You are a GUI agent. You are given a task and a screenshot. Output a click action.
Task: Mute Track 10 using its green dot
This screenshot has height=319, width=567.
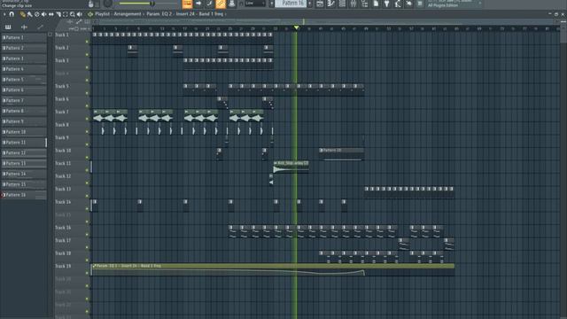tap(87, 158)
